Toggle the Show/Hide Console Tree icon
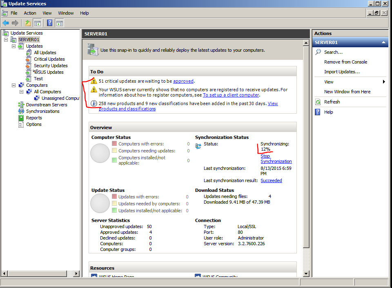 tap(37, 23)
